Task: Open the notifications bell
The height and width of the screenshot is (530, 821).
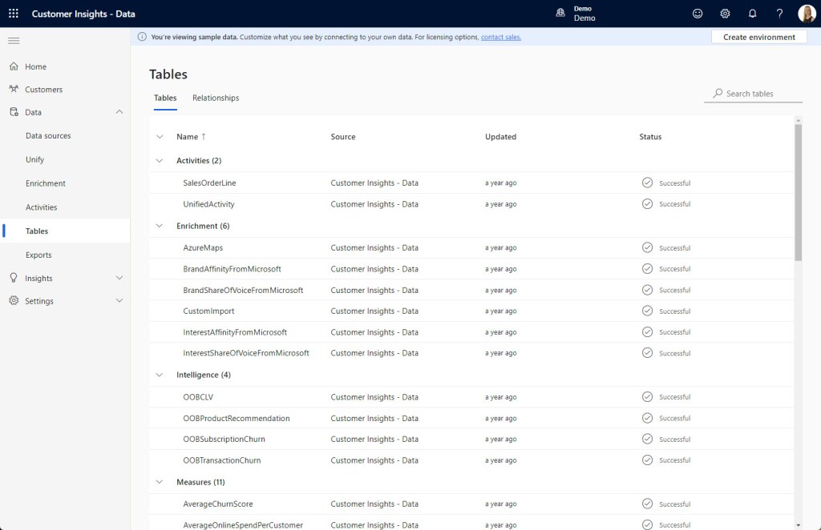Action: [752, 14]
